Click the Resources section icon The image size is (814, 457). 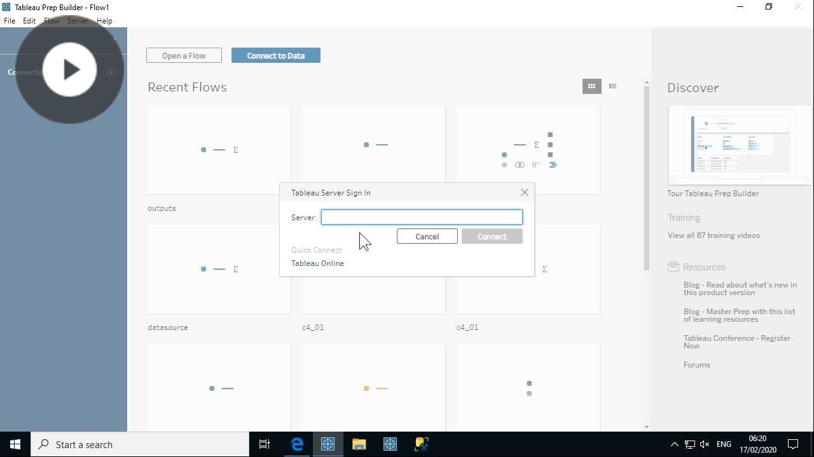click(673, 267)
